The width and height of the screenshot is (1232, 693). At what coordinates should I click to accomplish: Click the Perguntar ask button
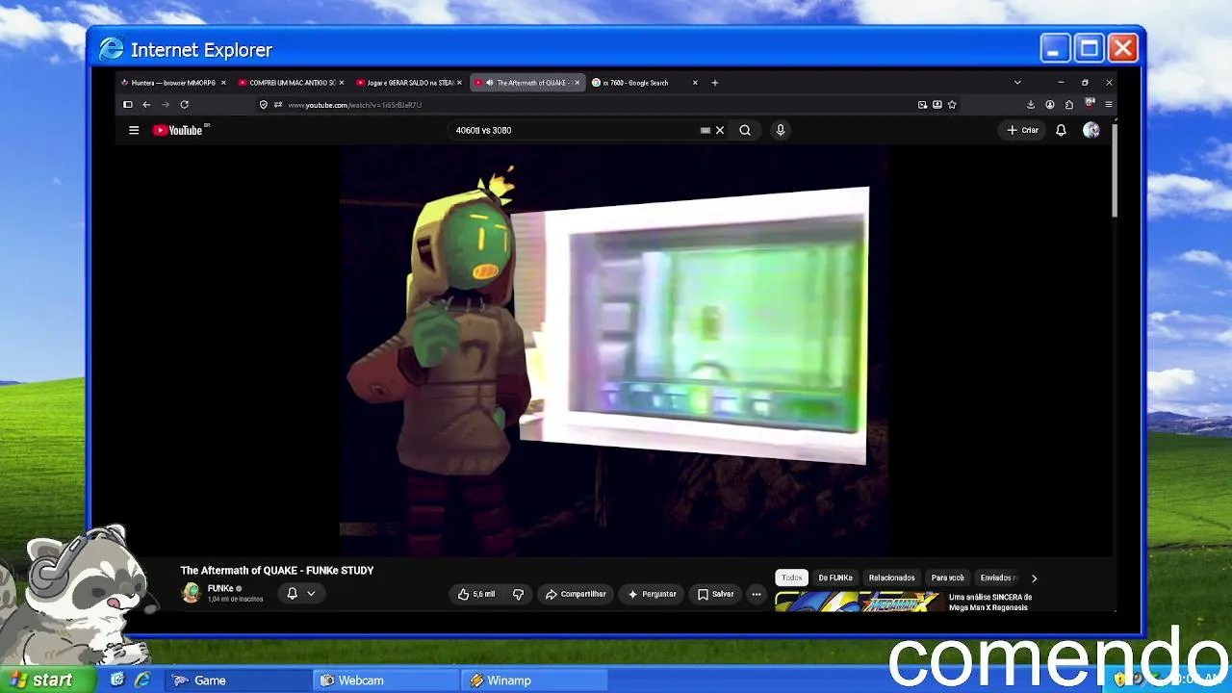tap(652, 595)
